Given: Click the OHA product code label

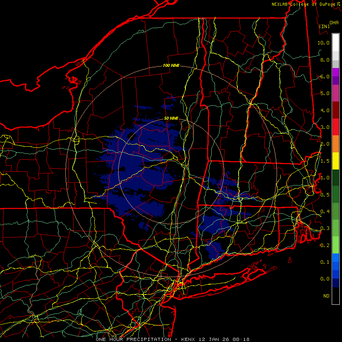Looking at the screenshot, I should tap(334, 22).
